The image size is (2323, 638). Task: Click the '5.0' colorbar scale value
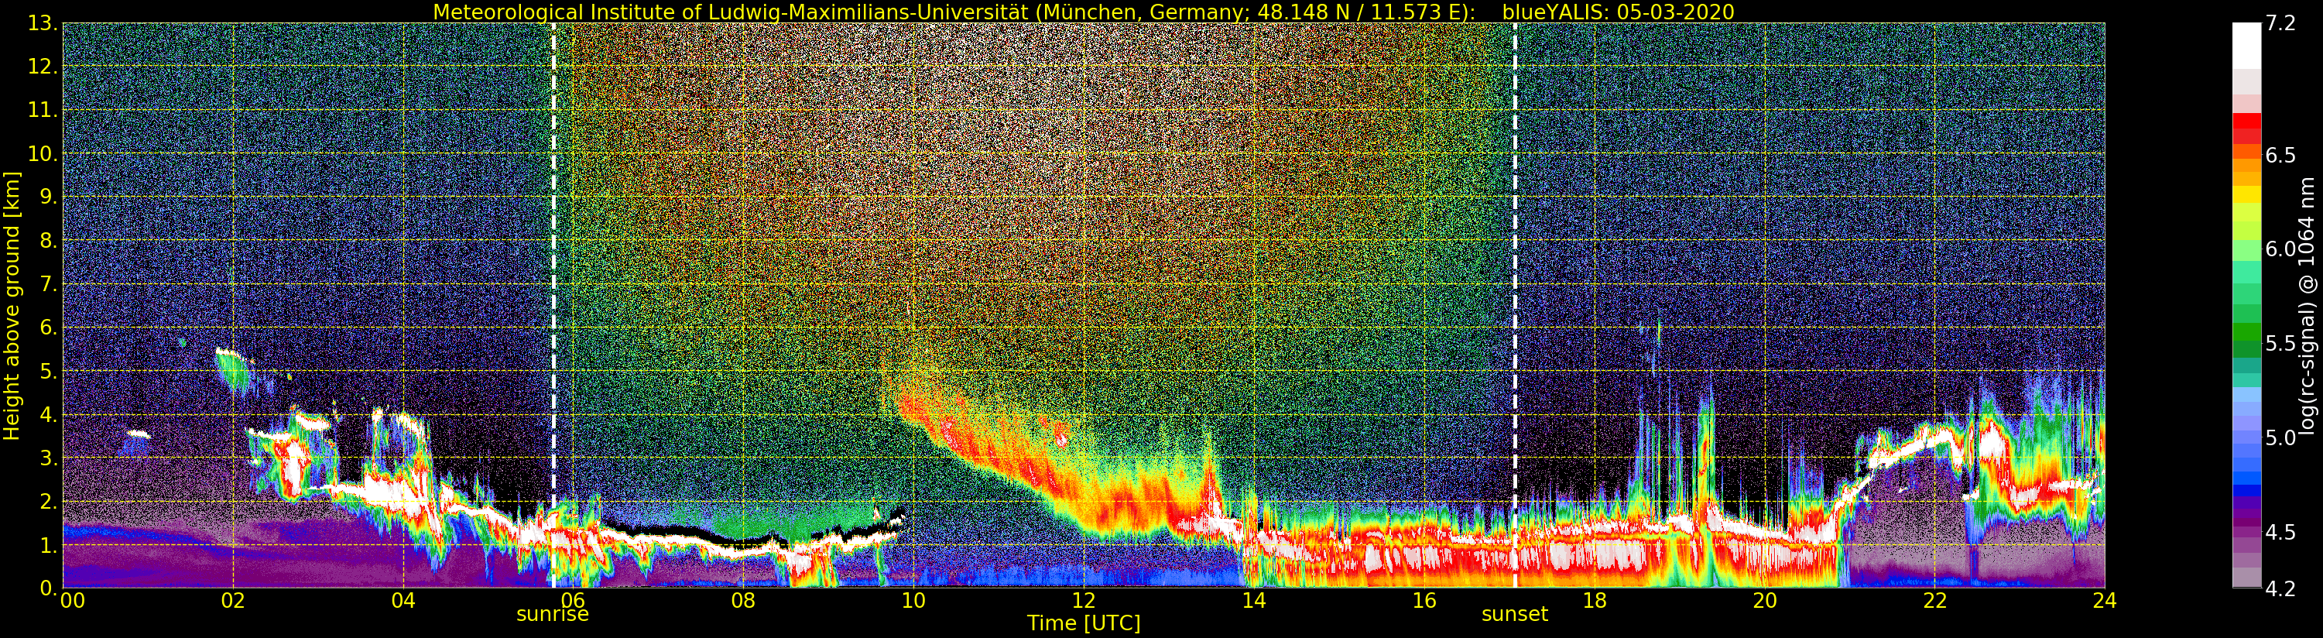click(2280, 437)
